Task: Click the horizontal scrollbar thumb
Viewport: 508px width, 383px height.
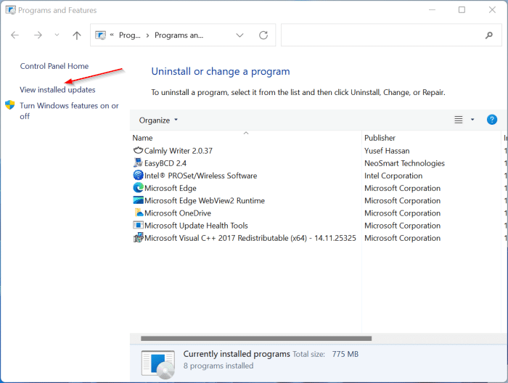Action: tap(256, 338)
